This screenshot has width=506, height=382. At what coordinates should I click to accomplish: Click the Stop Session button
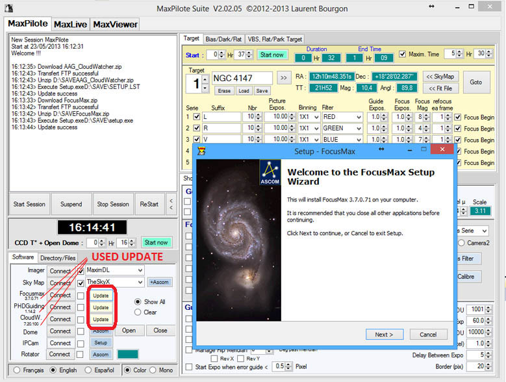coord(113,204)
